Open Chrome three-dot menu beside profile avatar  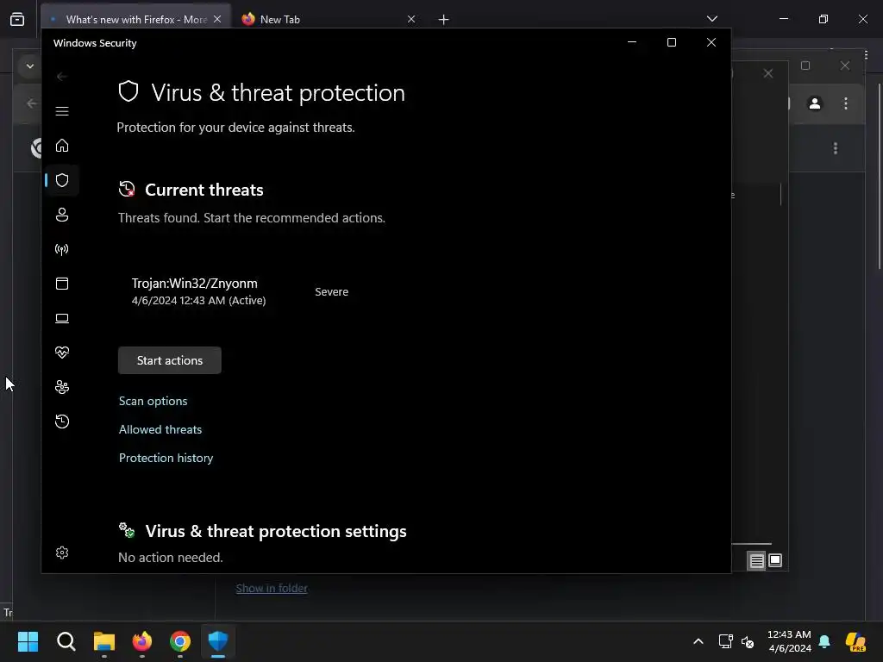(846, 103)
